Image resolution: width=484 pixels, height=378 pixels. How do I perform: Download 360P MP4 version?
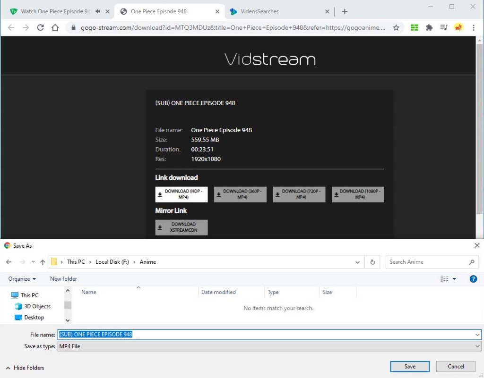pos(240,194)
